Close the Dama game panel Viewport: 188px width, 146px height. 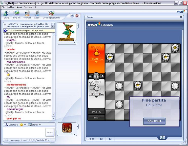point(181,17)
